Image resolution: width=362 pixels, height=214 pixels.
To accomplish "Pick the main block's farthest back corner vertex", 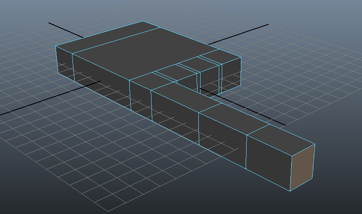I will coord(143,21).
